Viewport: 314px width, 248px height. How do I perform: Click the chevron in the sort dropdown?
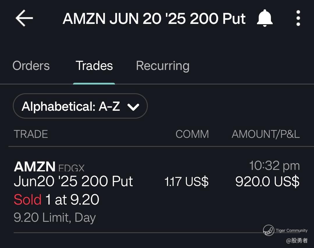click(x=133, y=107)
